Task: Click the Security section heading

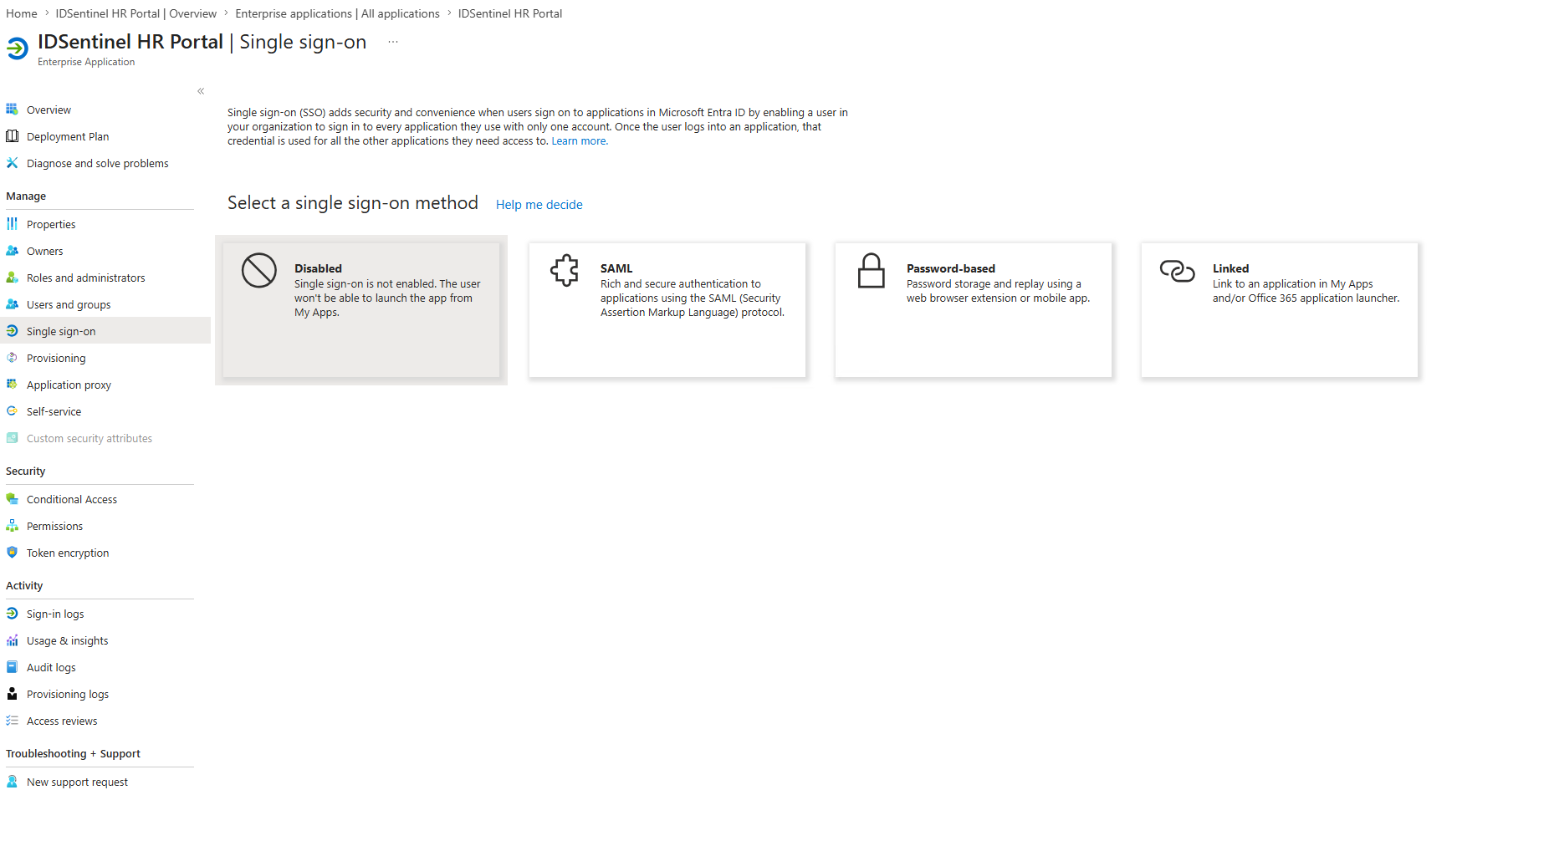Action: 26,471
